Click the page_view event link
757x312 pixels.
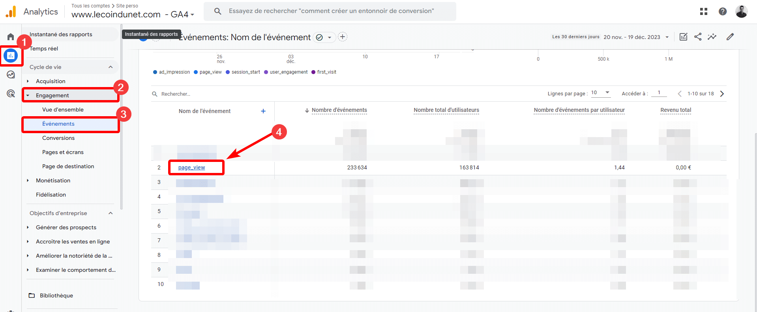[x=191, y=167]
